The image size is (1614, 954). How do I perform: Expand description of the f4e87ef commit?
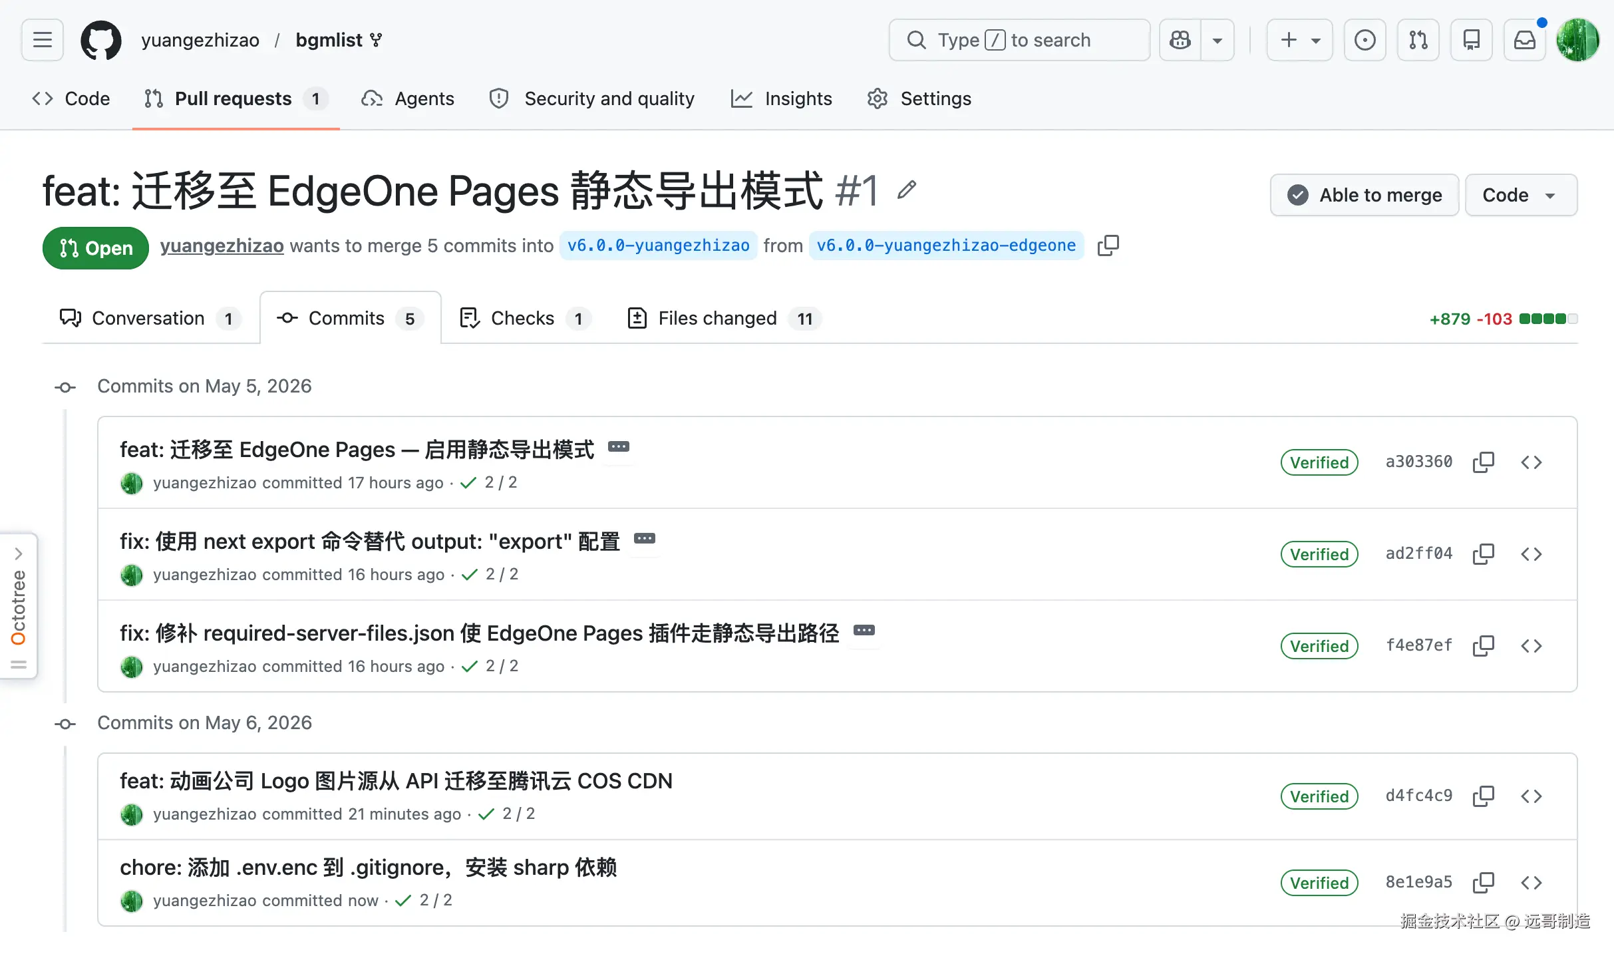tap(864, 630)
